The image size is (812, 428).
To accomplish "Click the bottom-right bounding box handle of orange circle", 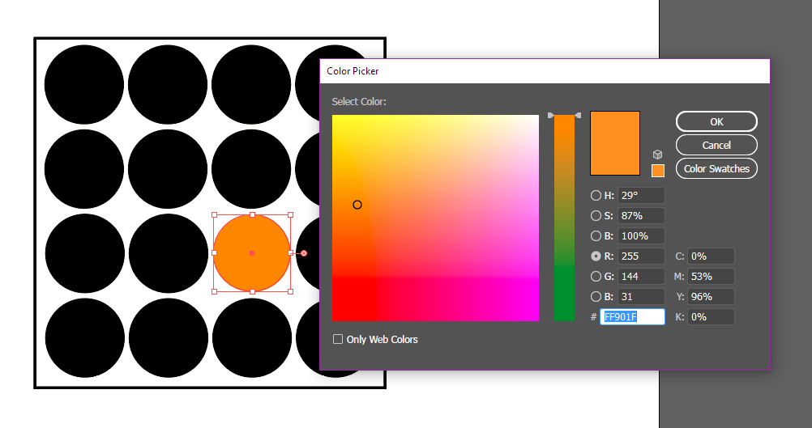I will tap(290, 291).
